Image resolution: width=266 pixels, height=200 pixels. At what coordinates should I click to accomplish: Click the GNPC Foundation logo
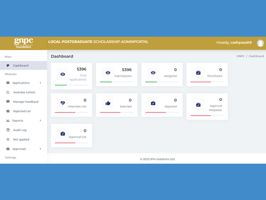[23, 43]
